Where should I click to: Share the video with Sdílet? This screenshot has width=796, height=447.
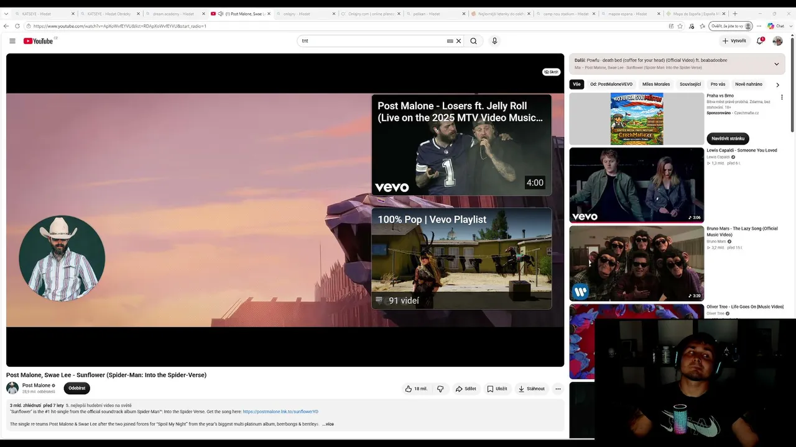466,389
